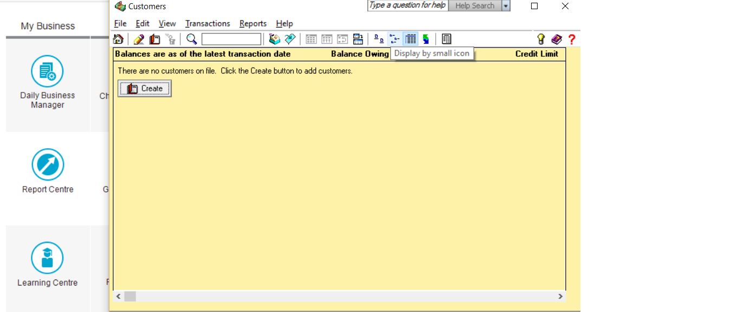Viewport: 756px width, 312px height.
Task: Click the 'There are no customers on file' message
Action: (x=235, y=71)
